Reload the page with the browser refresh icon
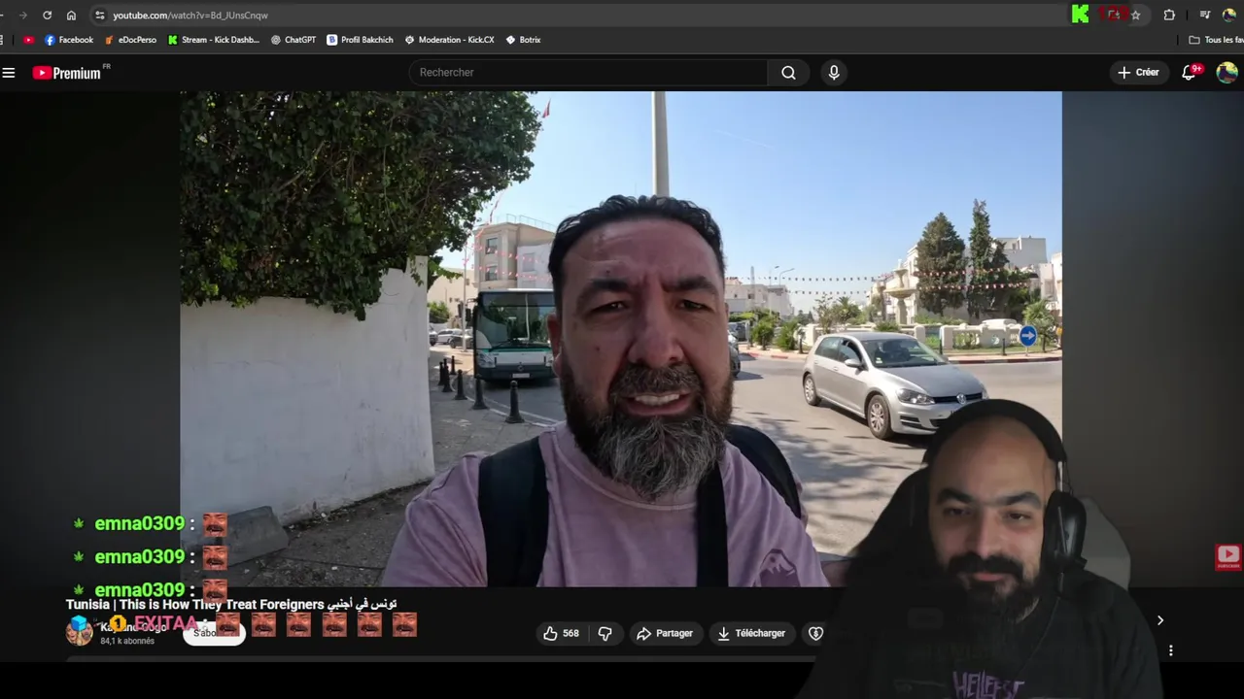Screen dimensions: 1244x699 click(47, 15)
